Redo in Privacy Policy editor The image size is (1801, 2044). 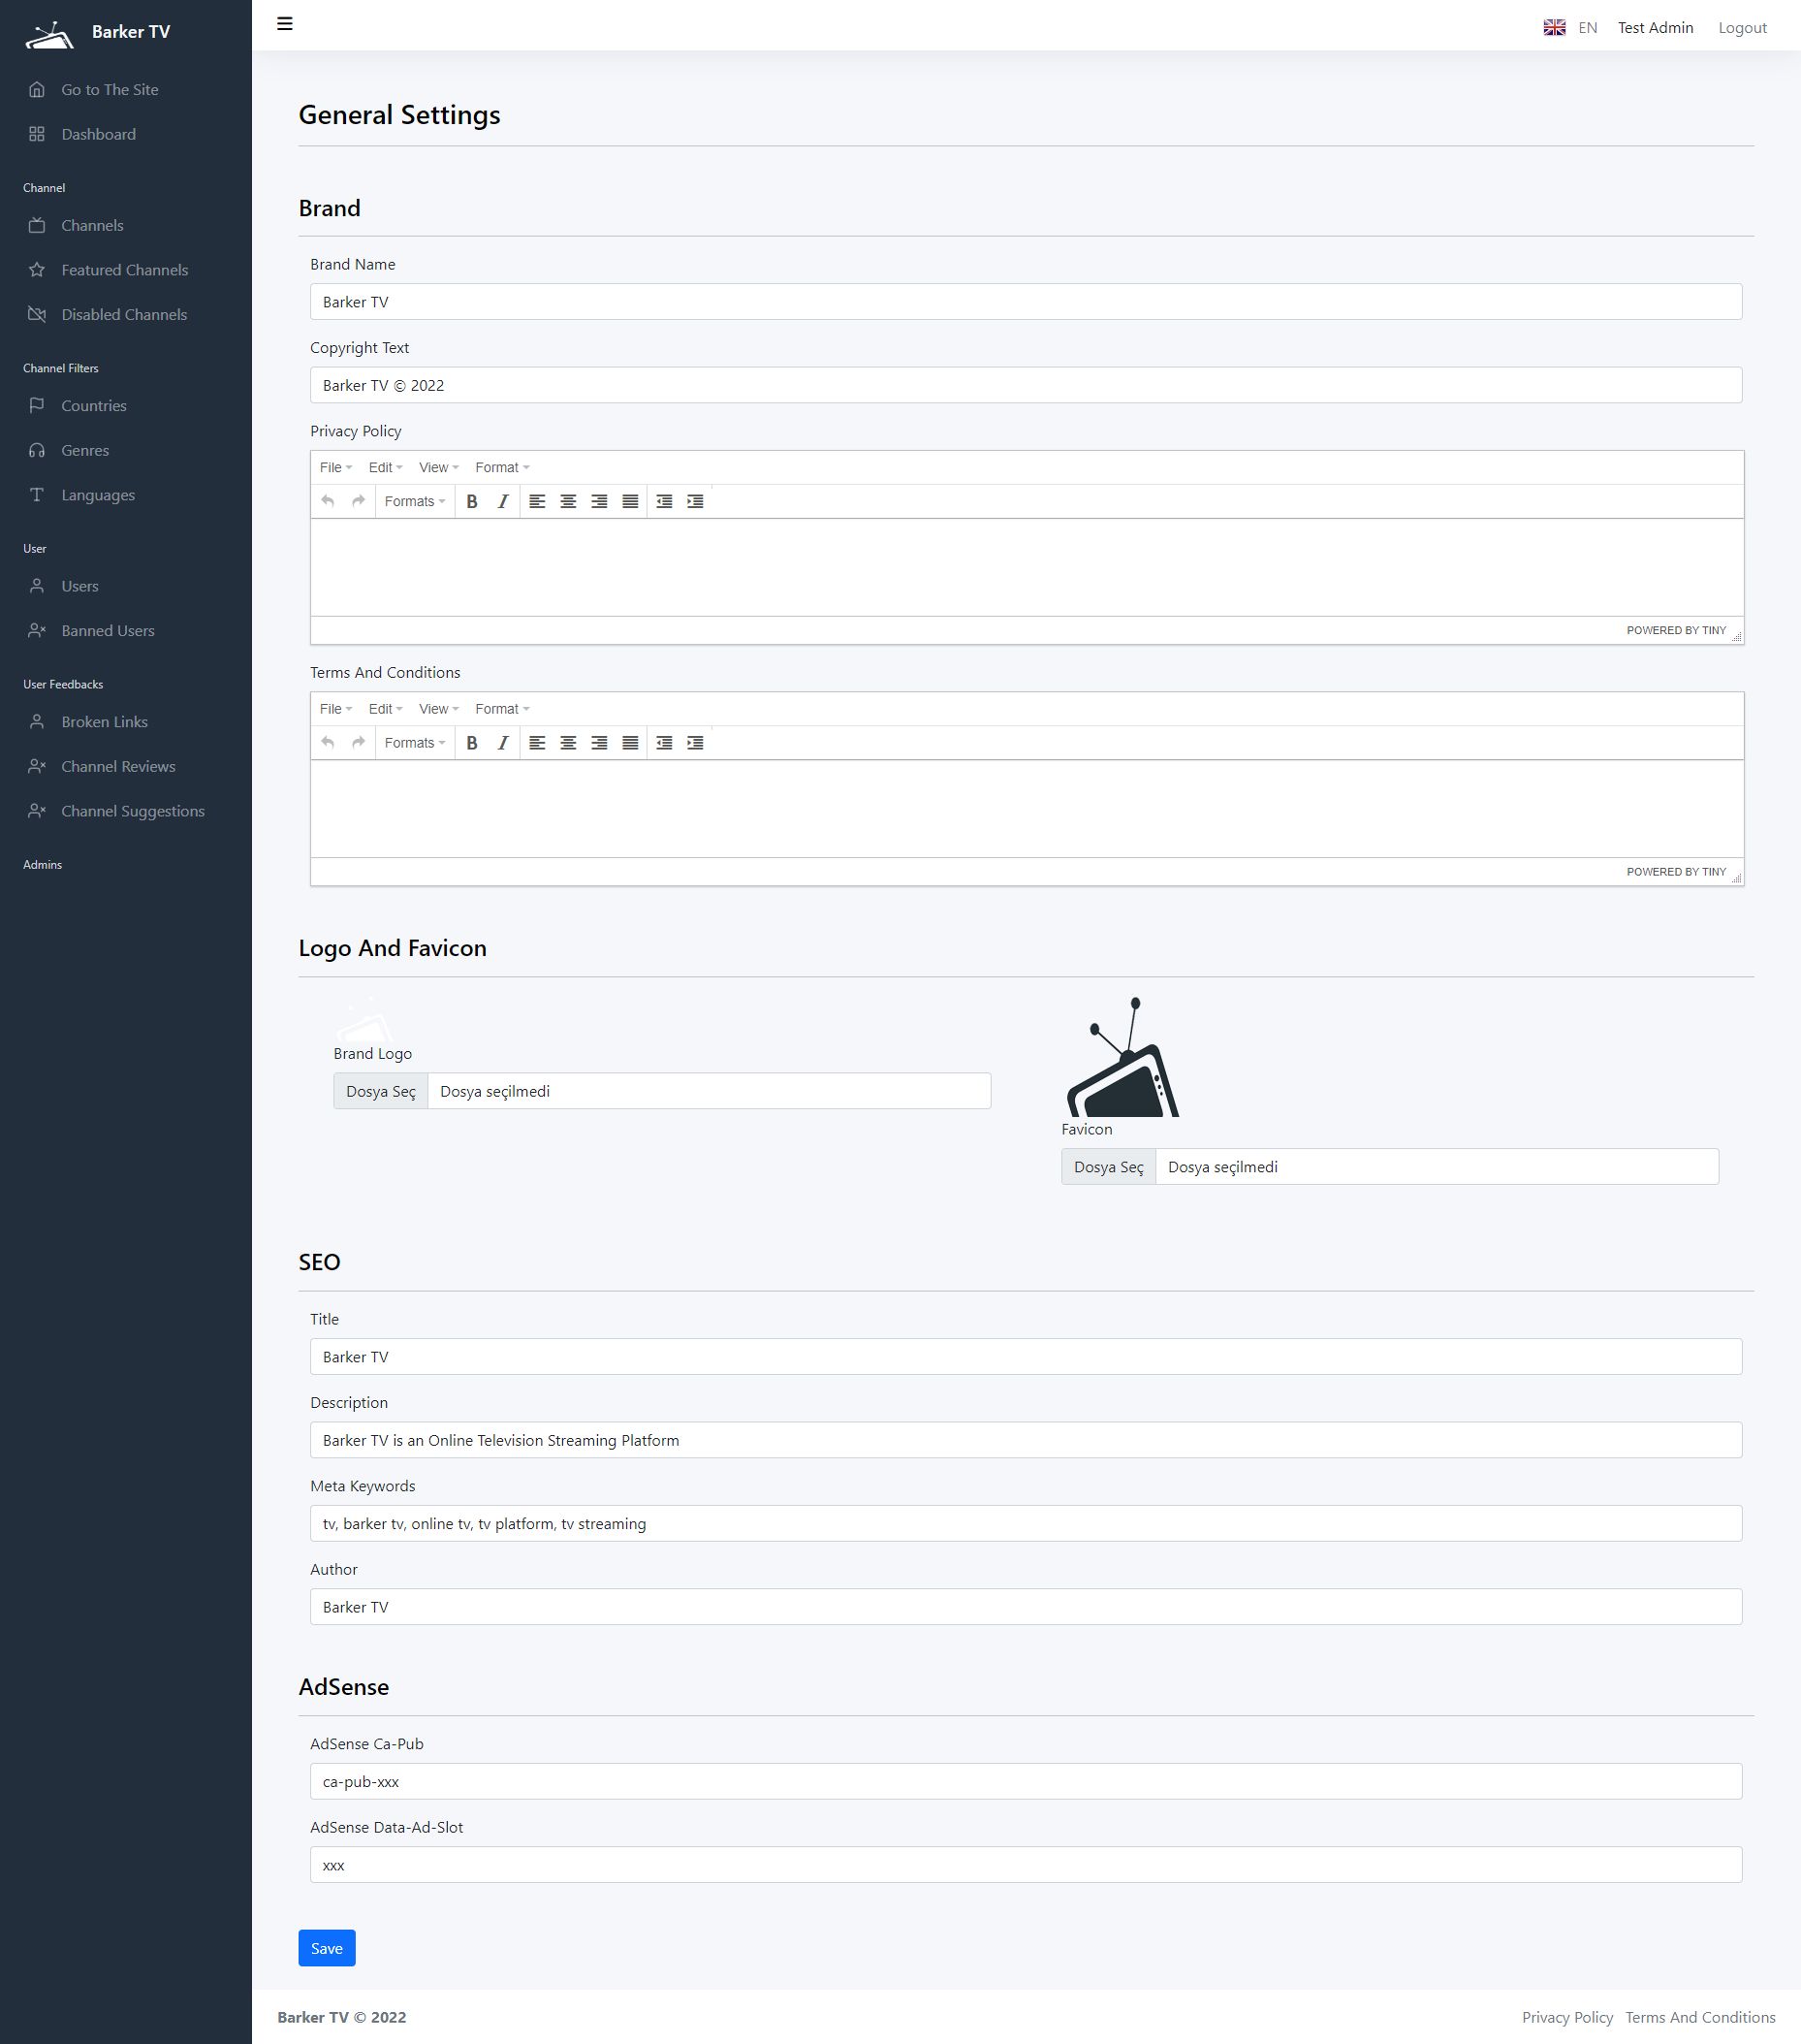pos(359,501)
